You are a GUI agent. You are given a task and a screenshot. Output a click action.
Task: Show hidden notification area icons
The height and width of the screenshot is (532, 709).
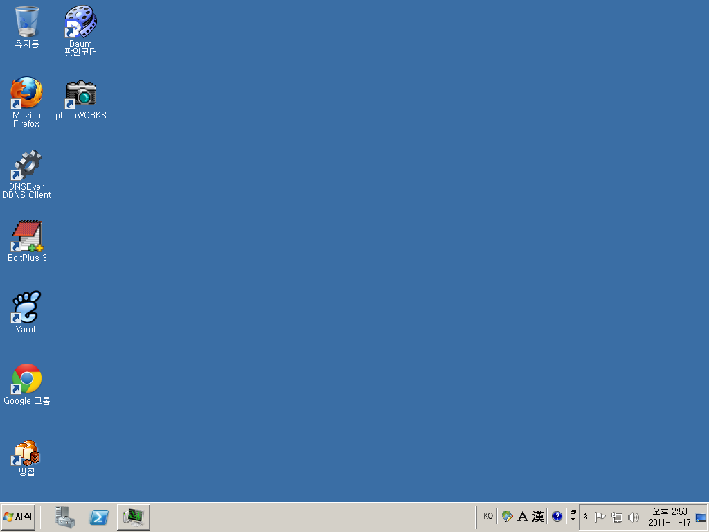pos(585,517)
